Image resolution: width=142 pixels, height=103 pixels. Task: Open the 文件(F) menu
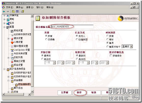[9, 7]
